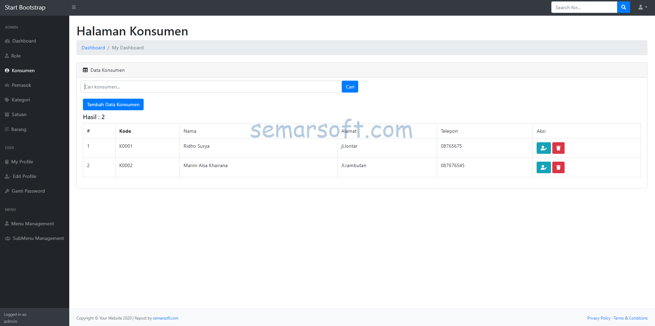The height and width of the screenshot is (326, 655).
Task: Click the Data Konsumen table icon
Action: point(85,70)
